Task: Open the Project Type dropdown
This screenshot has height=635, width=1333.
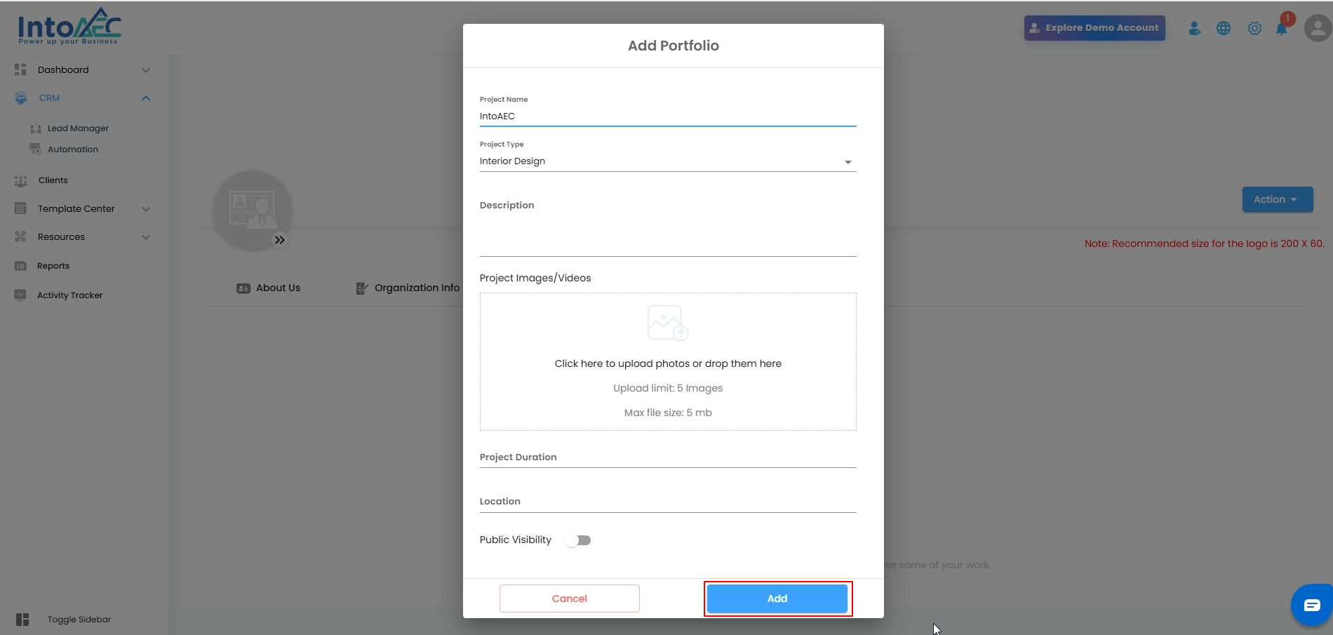Action: pos(667,161)
